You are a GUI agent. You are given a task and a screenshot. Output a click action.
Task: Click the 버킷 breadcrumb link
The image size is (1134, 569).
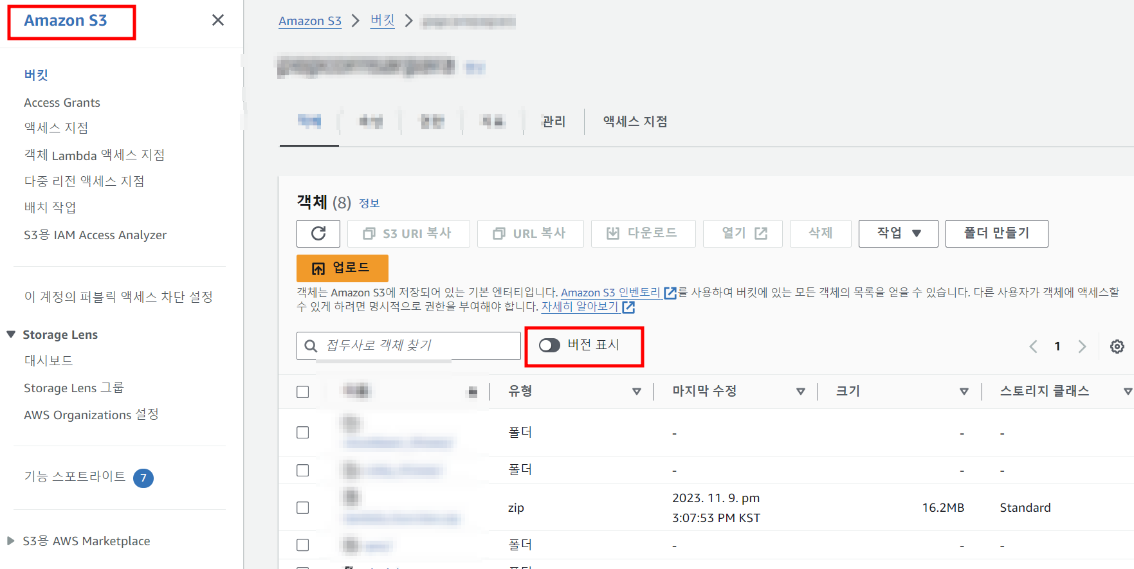coord(383,21)
